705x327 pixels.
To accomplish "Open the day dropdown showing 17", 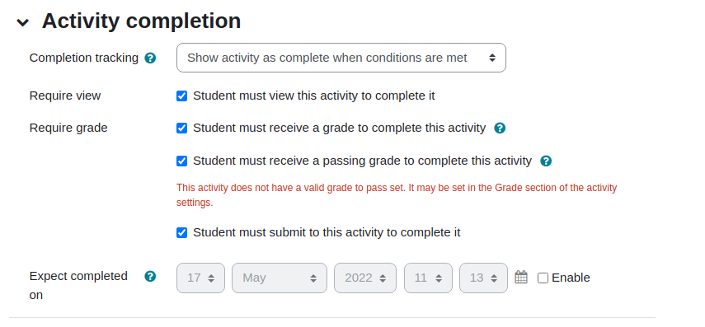I will (200, 278).
